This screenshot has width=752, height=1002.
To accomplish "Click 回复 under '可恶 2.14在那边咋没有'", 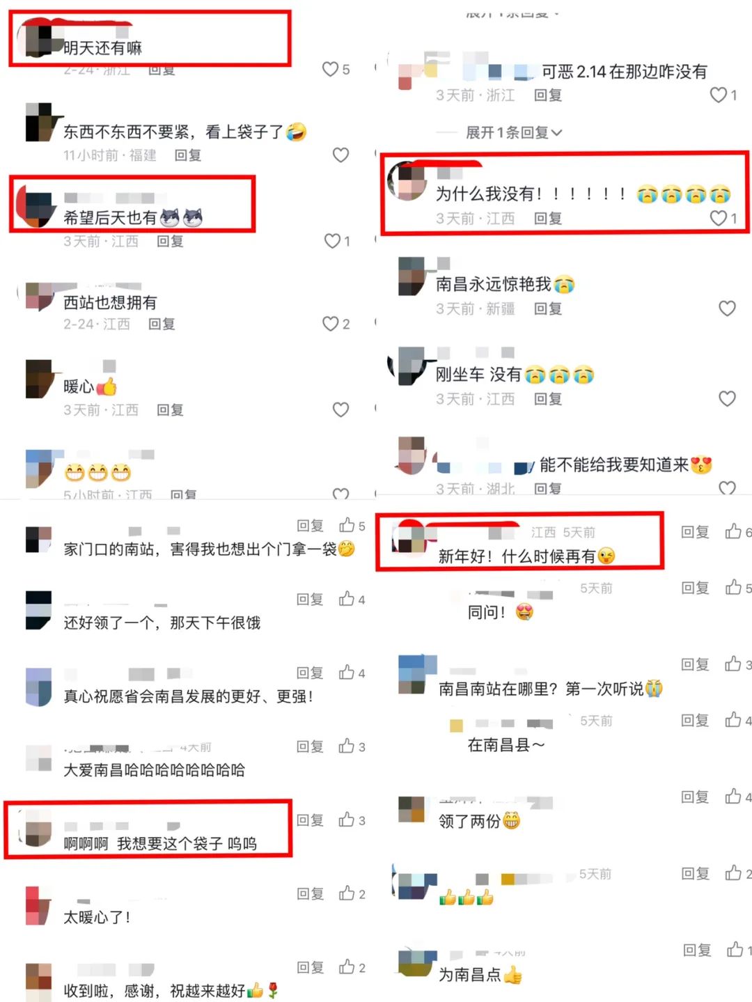I will [548, 95].
